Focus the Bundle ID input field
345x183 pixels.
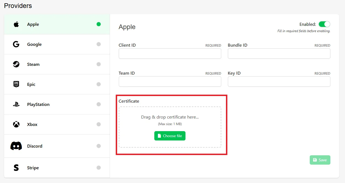click(x=279, y=54)
